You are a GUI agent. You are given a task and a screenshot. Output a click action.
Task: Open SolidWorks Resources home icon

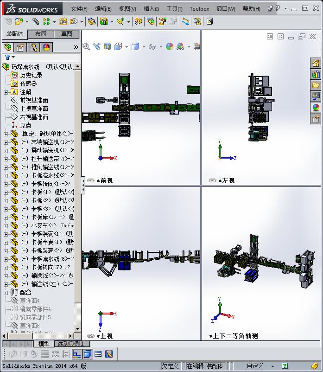coord(316,63)
